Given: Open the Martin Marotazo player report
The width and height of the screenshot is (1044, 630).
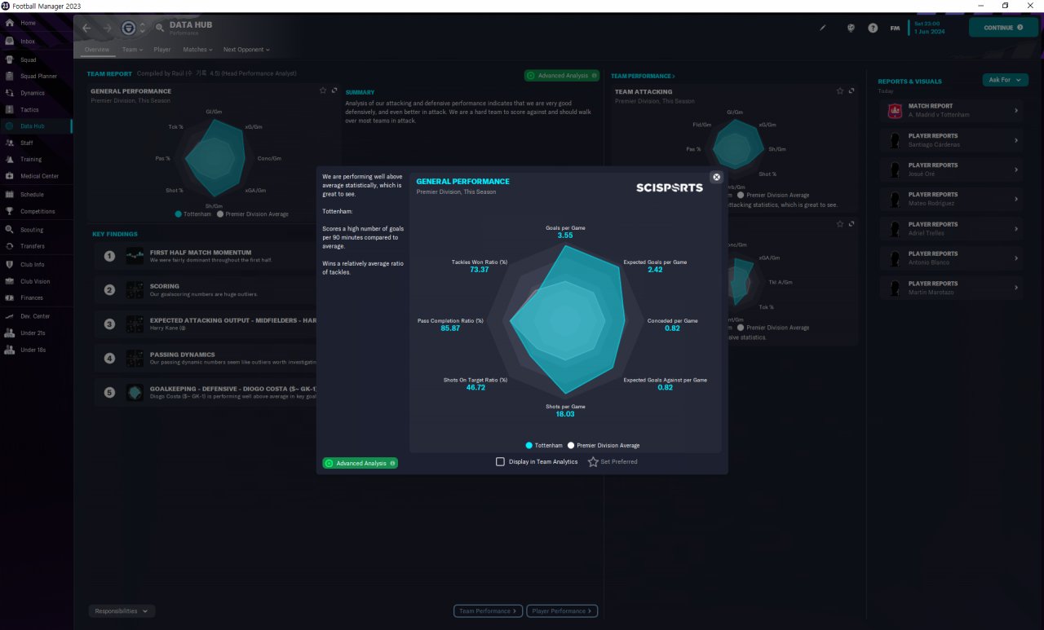Looking at the screenshot, I should click(x=951, y=288).
